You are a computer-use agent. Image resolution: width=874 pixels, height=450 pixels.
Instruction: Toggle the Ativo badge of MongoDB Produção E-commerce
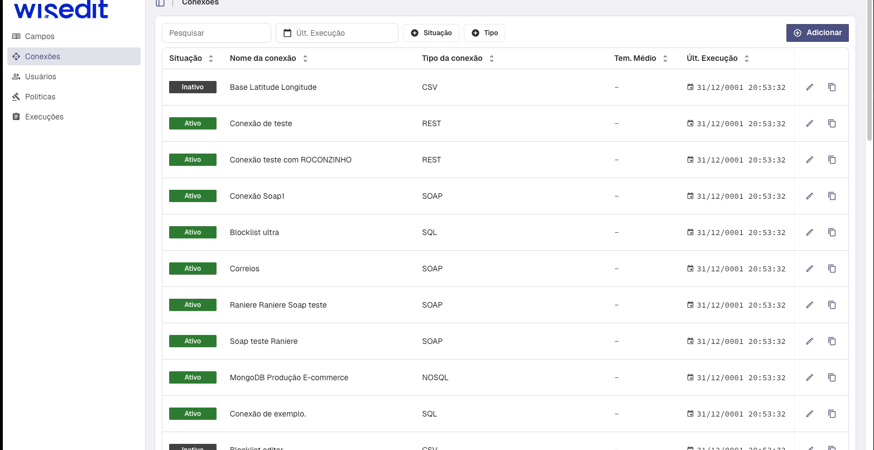(192, 377)
